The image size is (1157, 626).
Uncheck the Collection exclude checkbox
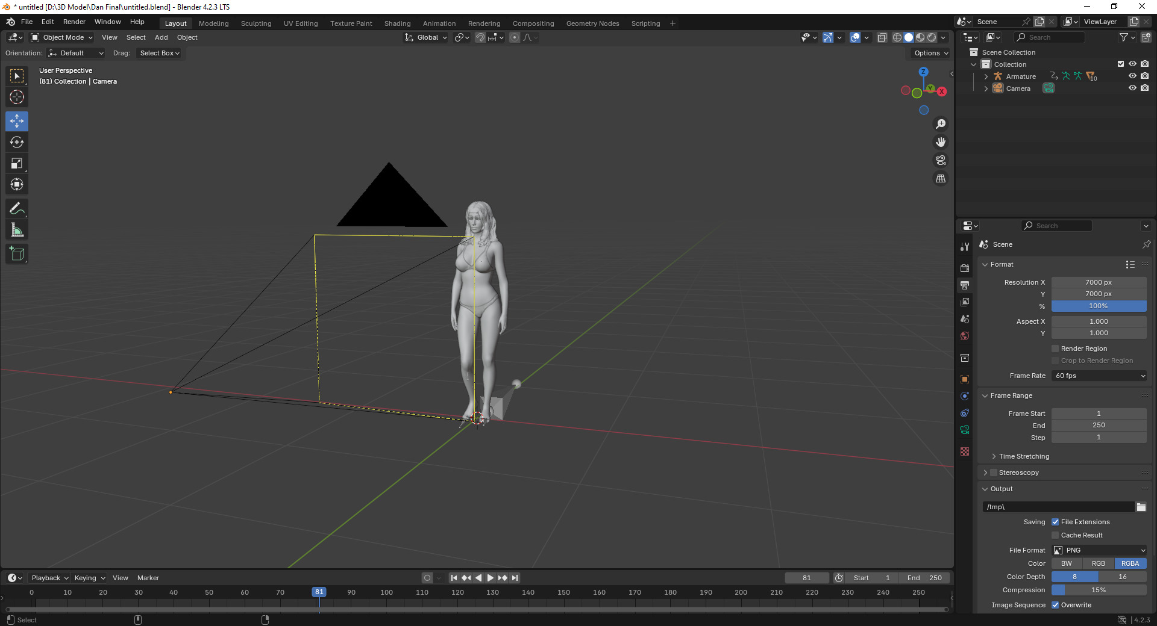coord(1121,64)
